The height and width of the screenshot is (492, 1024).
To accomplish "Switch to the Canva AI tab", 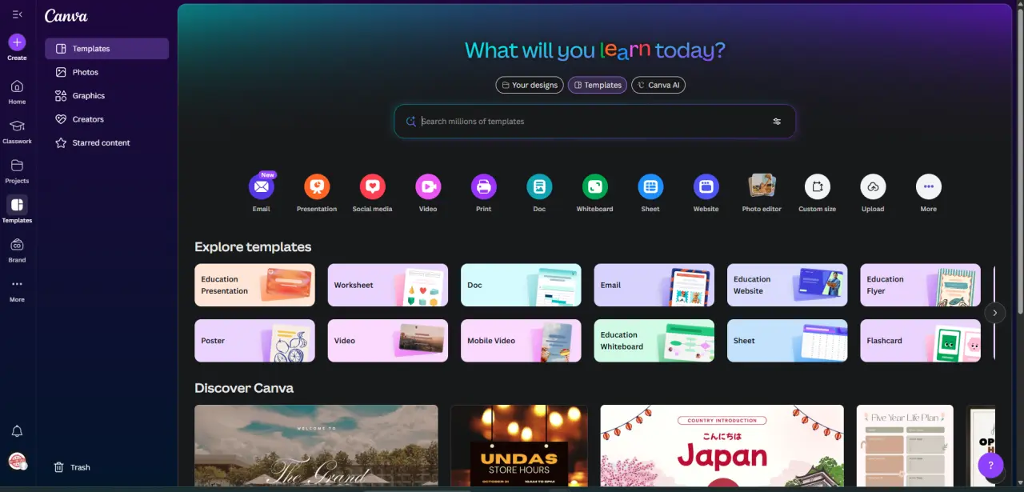I will tap(658, 85).
